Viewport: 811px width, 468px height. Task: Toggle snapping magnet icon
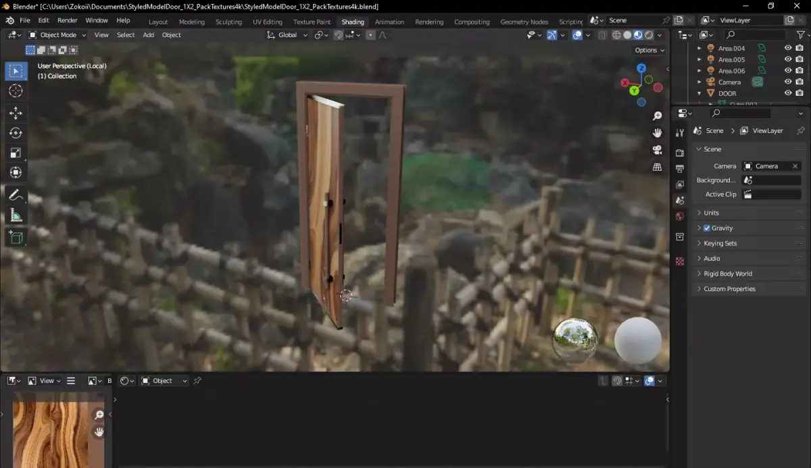(x=339, y=35)
